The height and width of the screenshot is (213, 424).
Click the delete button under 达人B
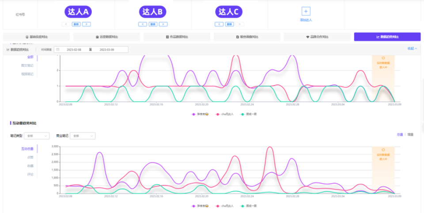coord(153,24)
